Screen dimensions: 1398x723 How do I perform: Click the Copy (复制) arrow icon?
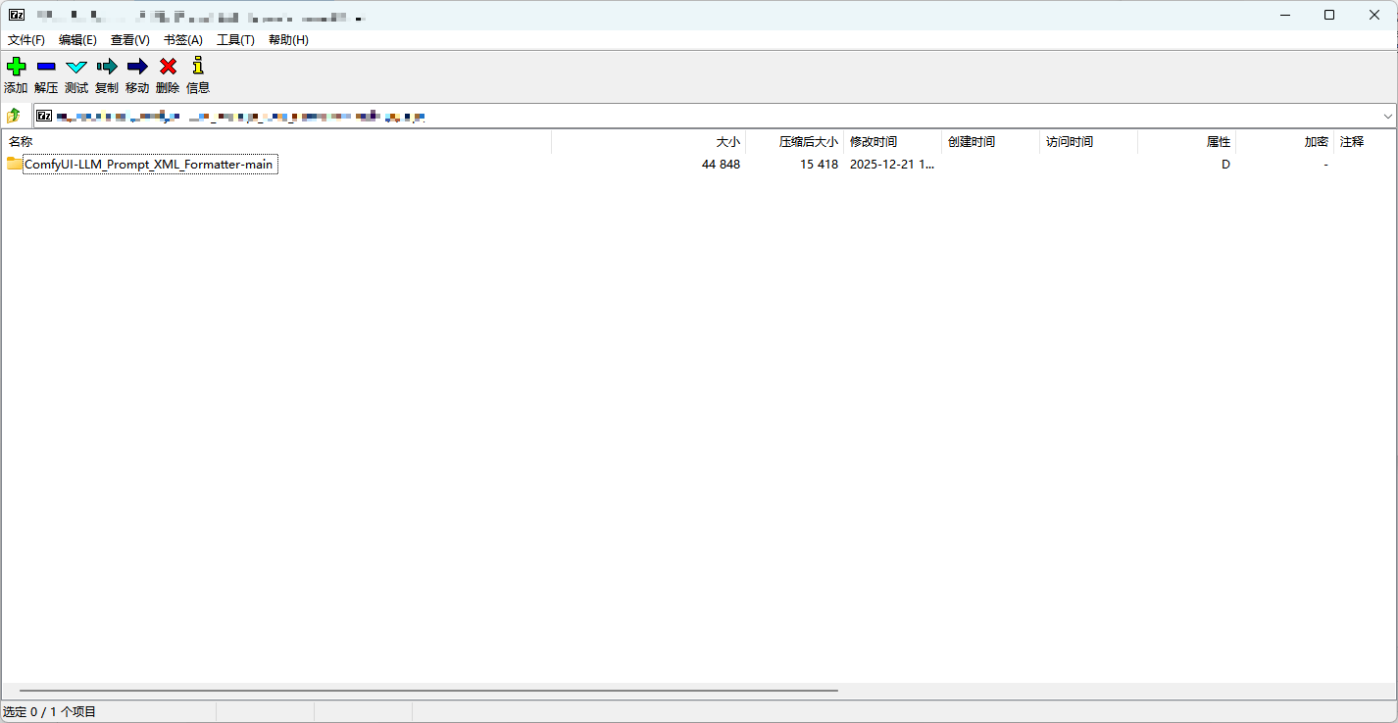pyautogui.click(x=107, y=67)
